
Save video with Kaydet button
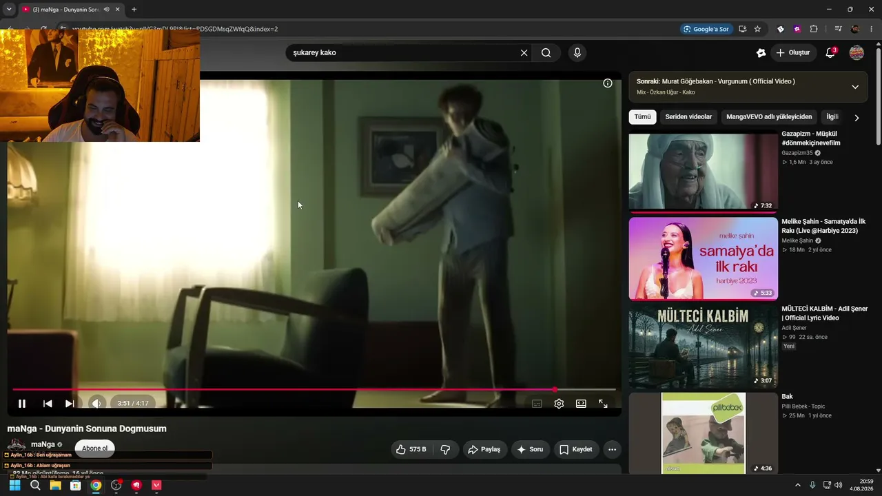pos(576,450)
